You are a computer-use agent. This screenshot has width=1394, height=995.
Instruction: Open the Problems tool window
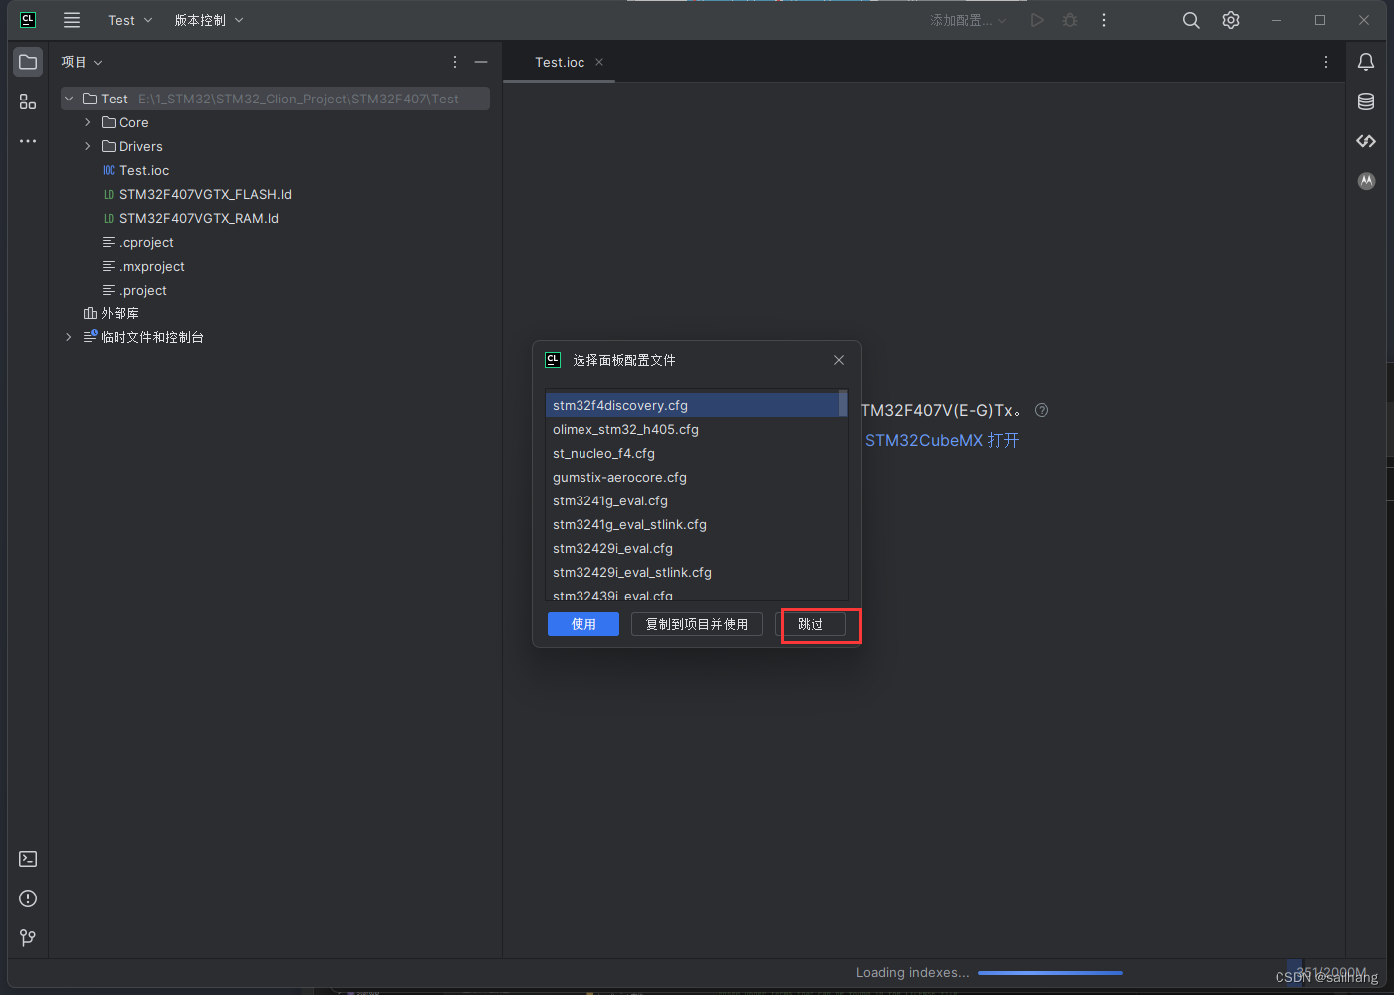[x=28, y=898]
